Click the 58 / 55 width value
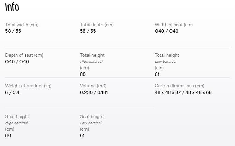The height and width of the screenshot is (146, 235). (x=13, y=31)
